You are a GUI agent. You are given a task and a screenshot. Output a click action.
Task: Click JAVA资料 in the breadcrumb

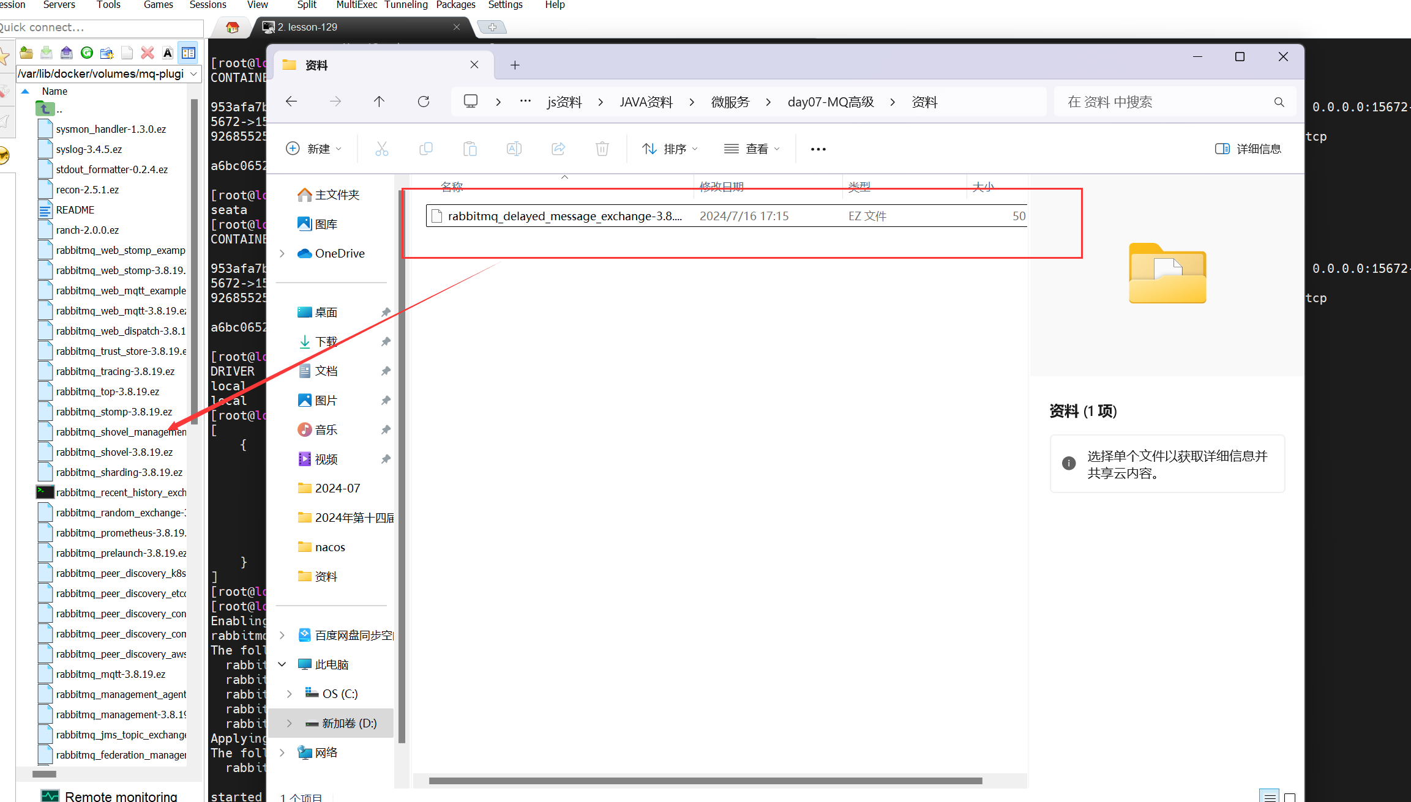click(x=646, y=102)
